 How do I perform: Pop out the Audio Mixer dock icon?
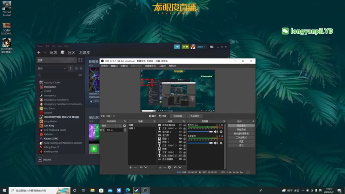click(224, 121)
